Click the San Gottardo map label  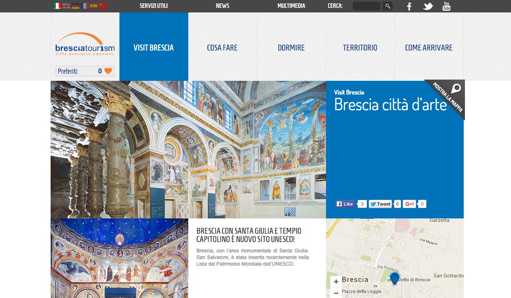pos(448,276)
